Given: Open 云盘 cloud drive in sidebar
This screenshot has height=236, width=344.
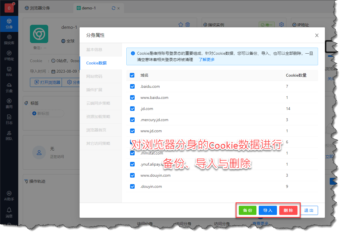Looking at the screenshot, I should 9,88.
